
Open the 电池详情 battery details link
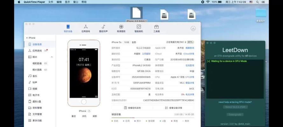(190, 94)
